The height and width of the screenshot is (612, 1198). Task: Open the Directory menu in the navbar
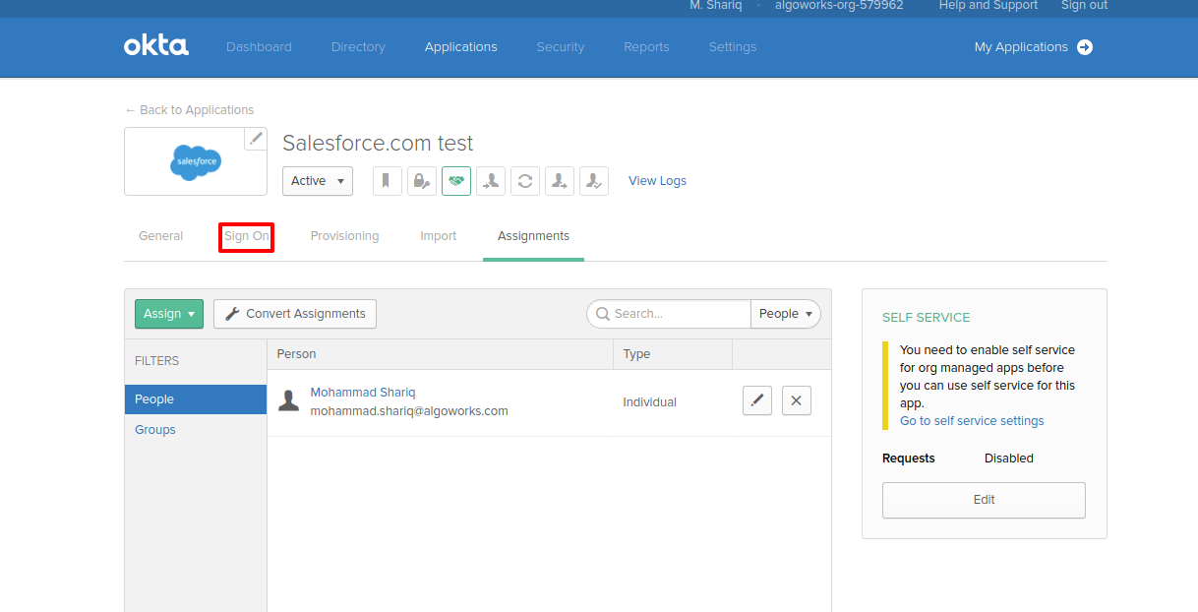(x=358, y=47)
